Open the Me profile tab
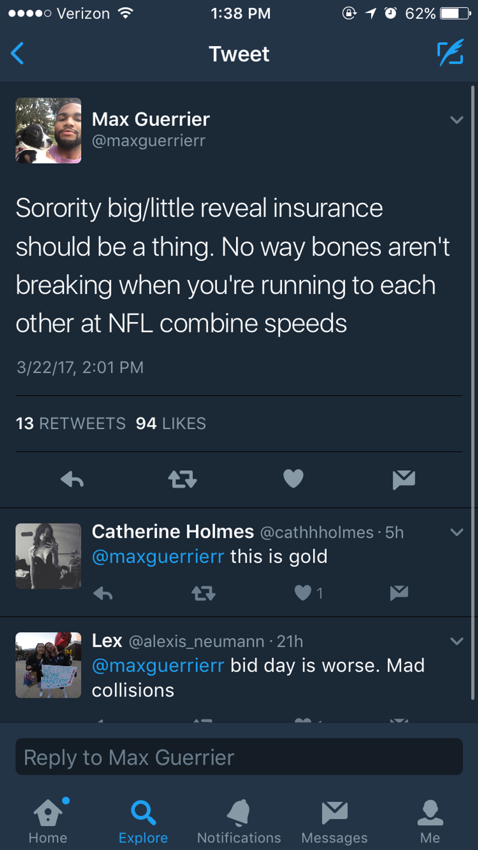Viewport: 478px width, 850px height. [430, 822]
